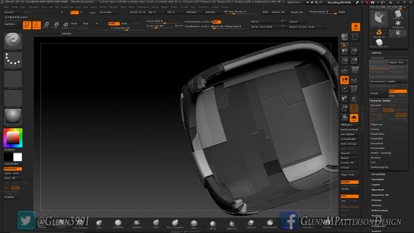Expand the Layers section
Viewport: 414px width, 233px height.
pos(376,184)
